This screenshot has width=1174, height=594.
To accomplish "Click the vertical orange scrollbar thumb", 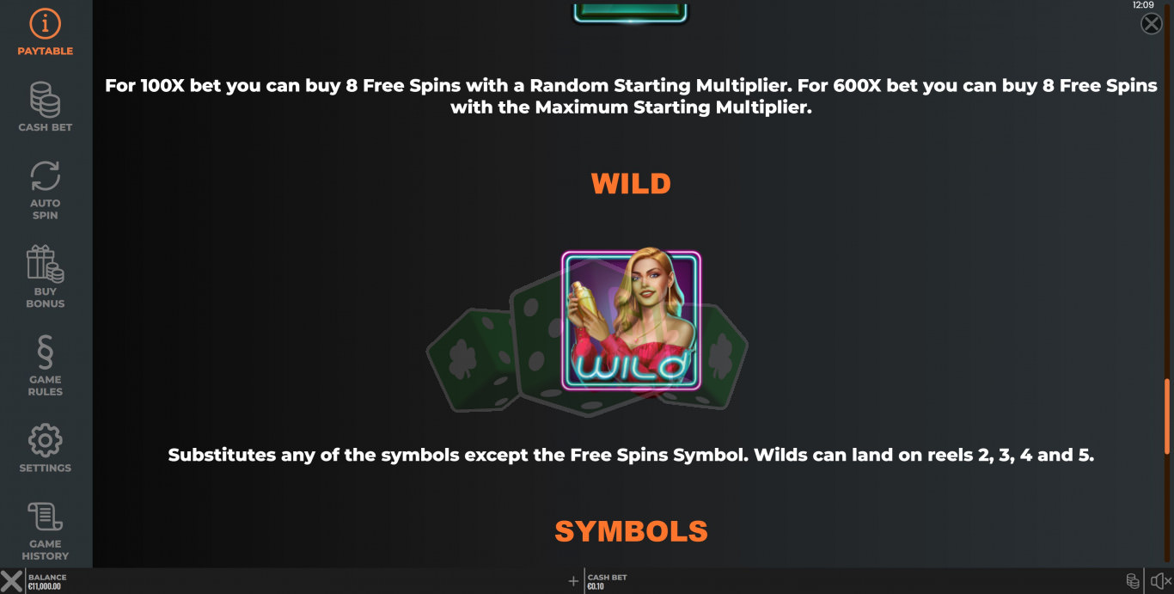I will [1166, 416].
